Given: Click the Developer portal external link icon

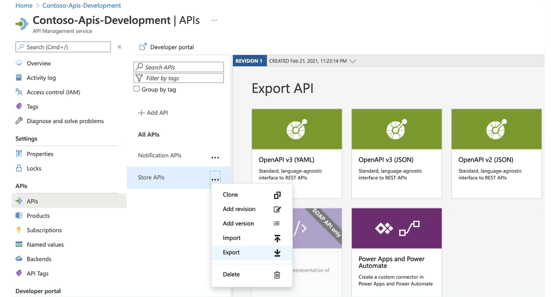Looking at the screenshot, I should pos(143,47).
